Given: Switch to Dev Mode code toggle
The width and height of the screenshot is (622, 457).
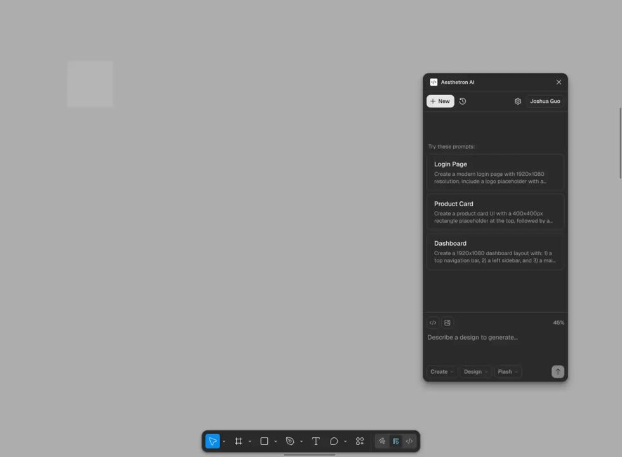Looking at the screenshot, I should pyautogui.click(x=409, y=441).
